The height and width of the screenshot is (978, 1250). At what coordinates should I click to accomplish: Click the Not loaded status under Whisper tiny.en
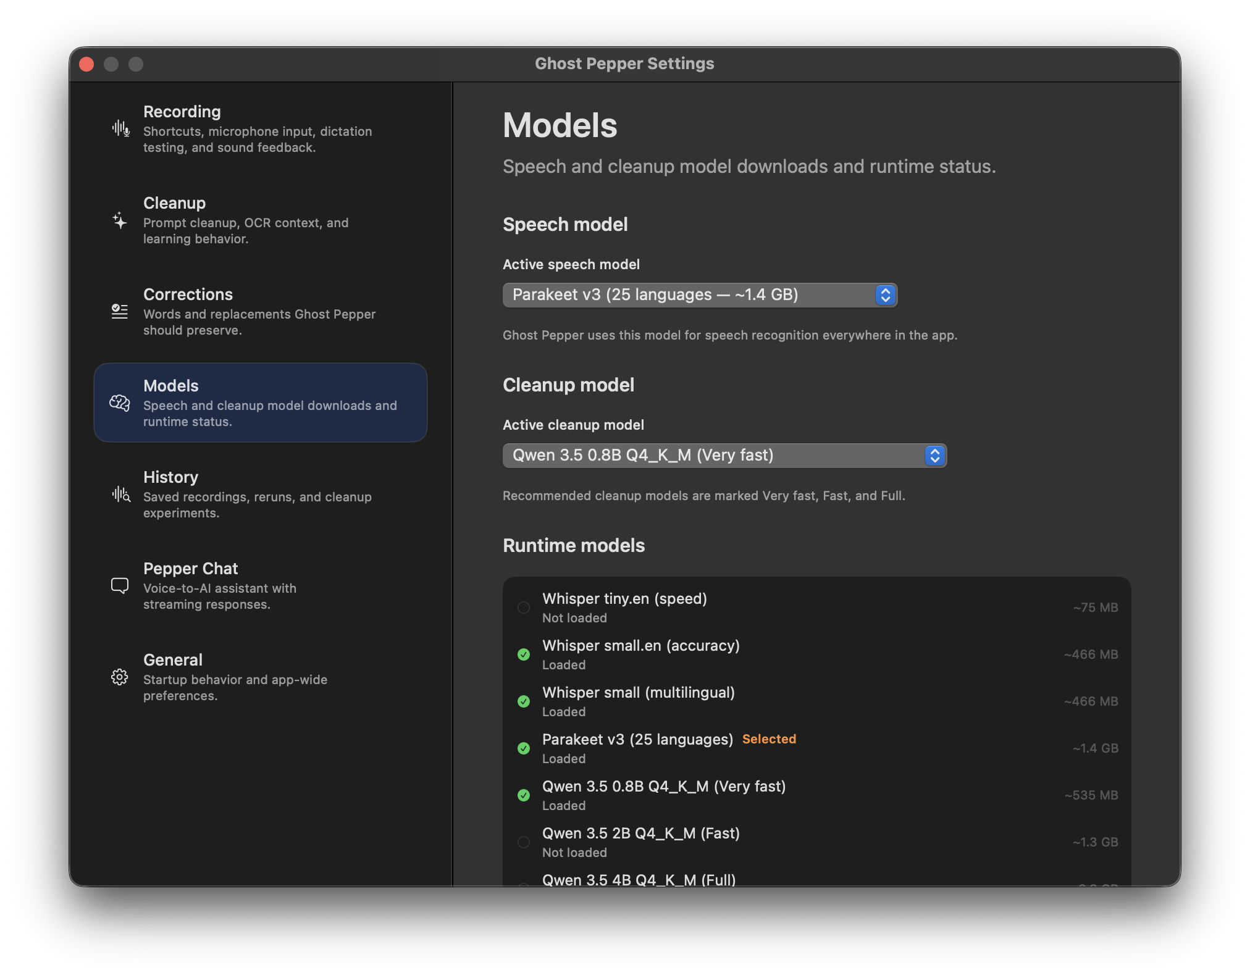point(574,618)
